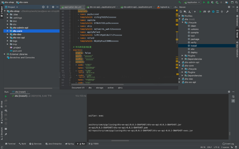Open Search Everywhere magnifier icon
239x149 pixels.
(x=236, y=2)
